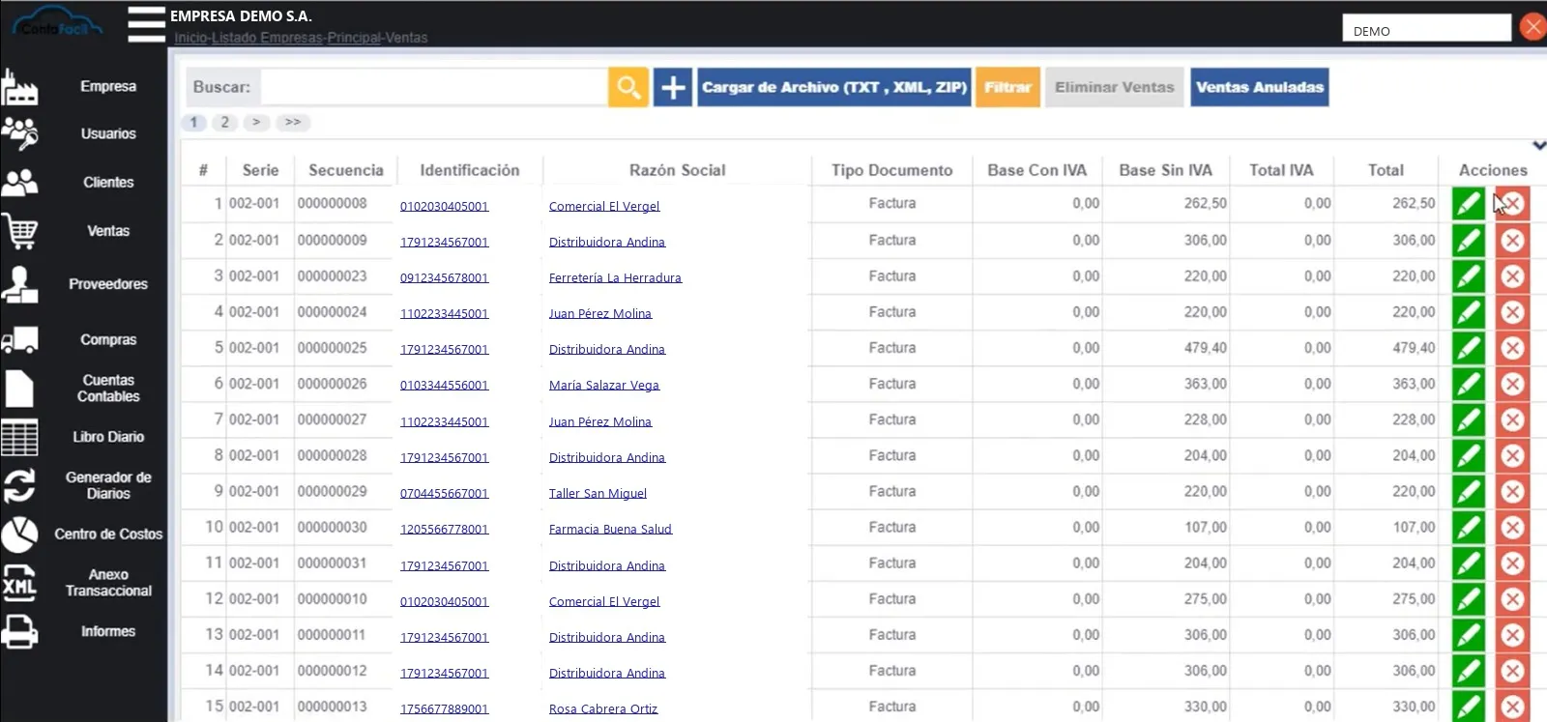Edit the Ferretería La Herradura sale

click(1469, 276)
